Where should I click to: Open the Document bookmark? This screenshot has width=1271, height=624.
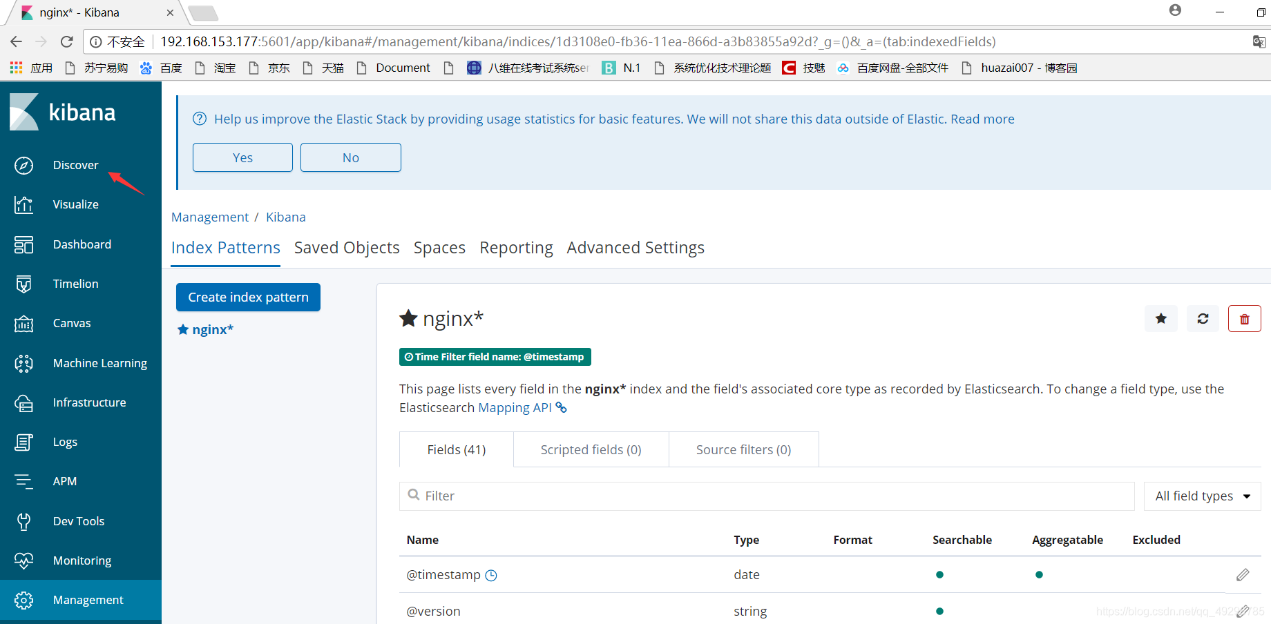394,68
